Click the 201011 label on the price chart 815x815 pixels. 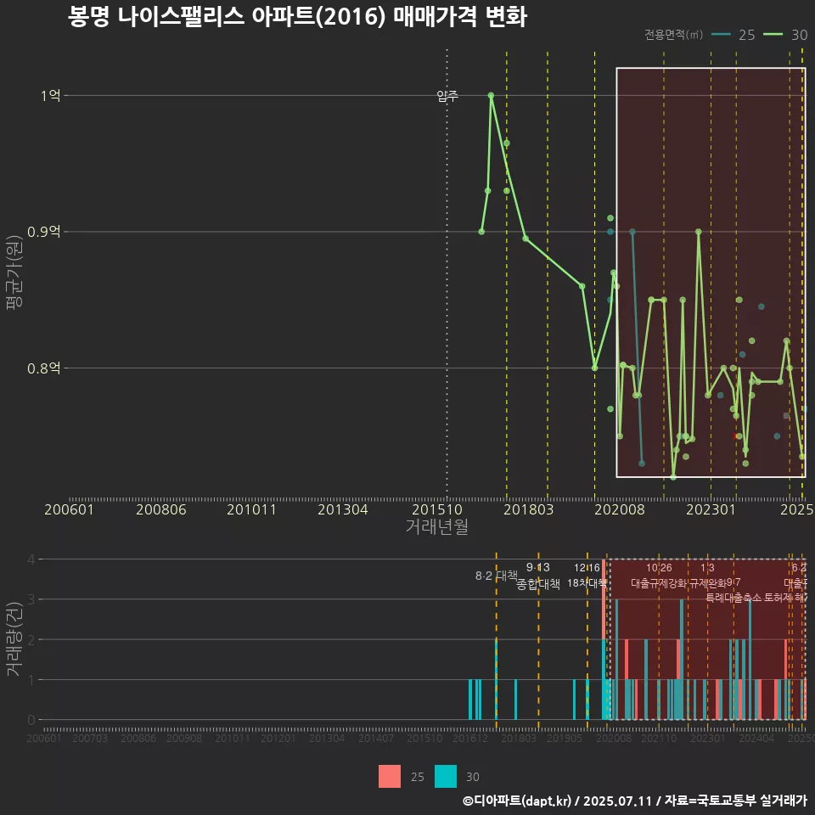251,509
